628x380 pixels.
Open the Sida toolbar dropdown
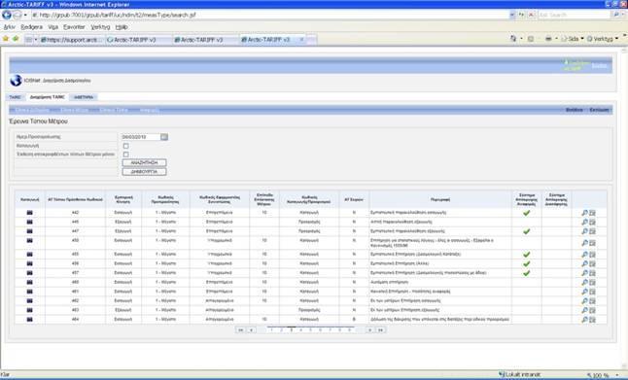[x=573, y=39]
